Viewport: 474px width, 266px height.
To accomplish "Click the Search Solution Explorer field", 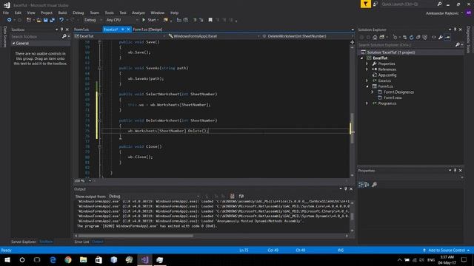I will click(407, 45).
